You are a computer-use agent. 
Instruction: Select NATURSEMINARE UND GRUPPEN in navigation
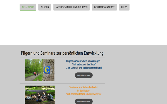72,7
